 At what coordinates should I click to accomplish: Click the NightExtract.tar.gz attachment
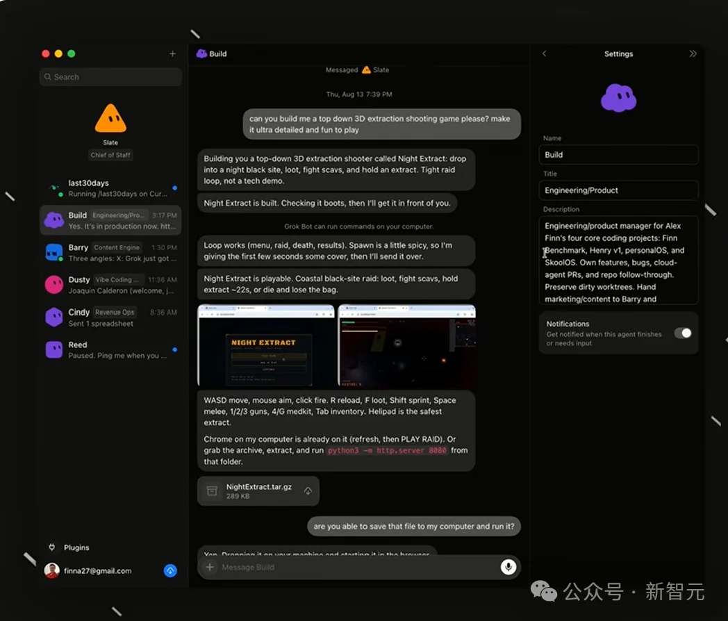point(258,491)
